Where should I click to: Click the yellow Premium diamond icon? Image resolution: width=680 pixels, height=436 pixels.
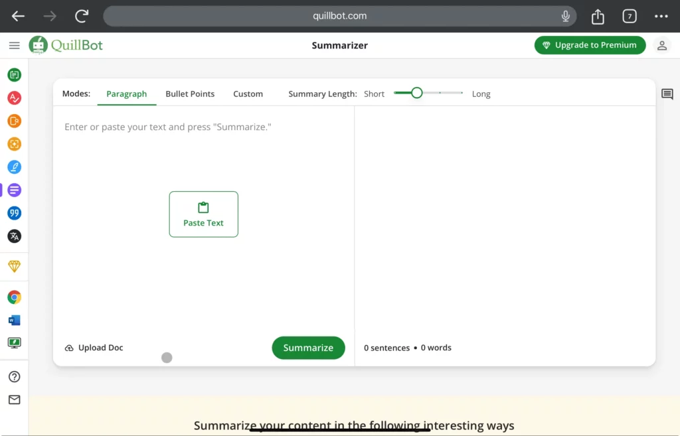coord(15,266)
